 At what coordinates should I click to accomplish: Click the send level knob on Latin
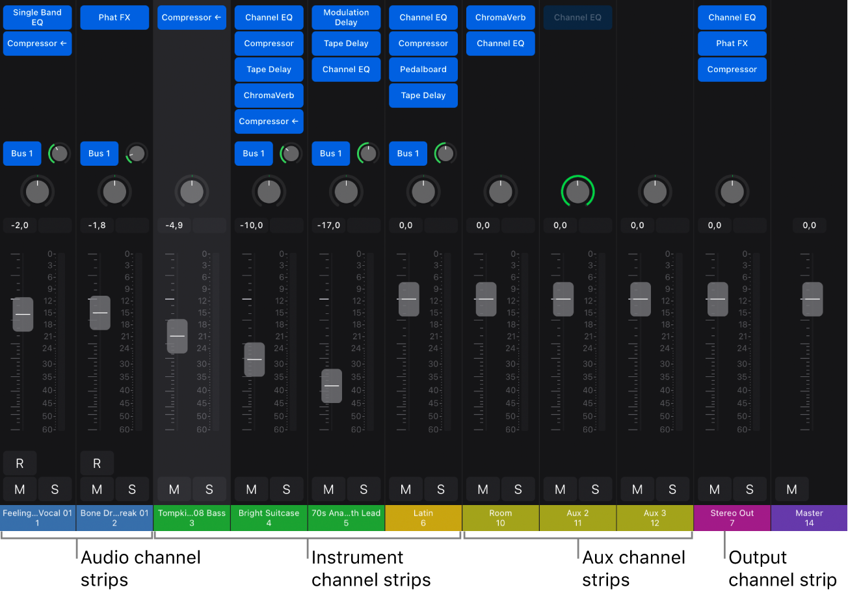(445, 153)
